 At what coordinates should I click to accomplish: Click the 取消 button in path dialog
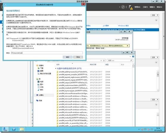coord(78,57)
